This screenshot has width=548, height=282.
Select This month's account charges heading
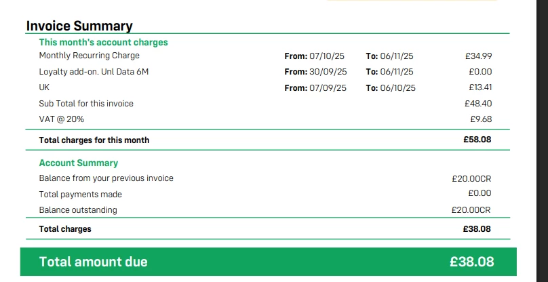pyautogui.click(x=103, y=42)
